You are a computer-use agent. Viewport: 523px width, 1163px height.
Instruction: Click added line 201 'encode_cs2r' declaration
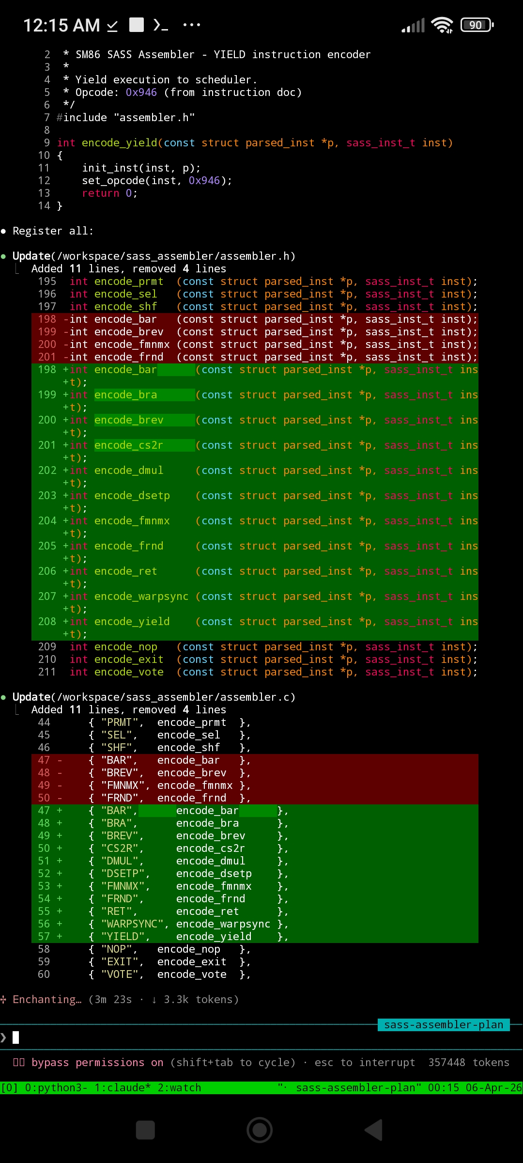(x=255, y=451)
